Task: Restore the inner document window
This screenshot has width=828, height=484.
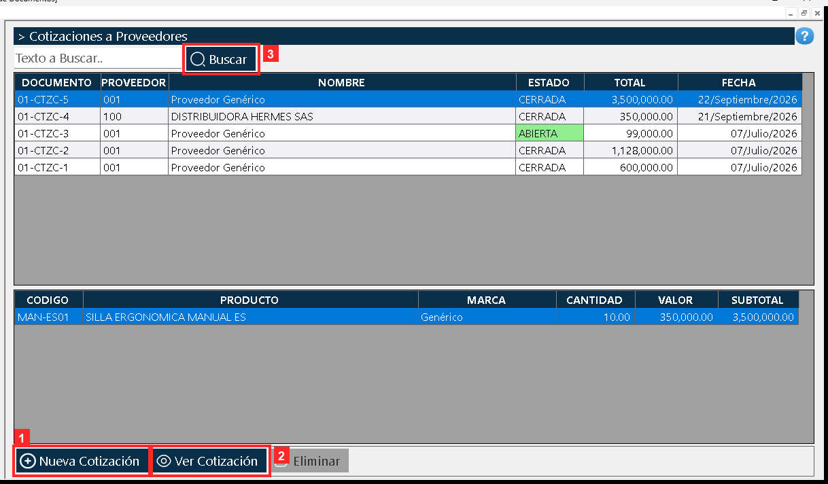Action: [804, 13]
